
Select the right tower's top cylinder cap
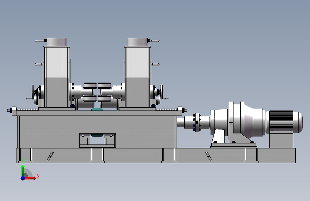point(137,42)
